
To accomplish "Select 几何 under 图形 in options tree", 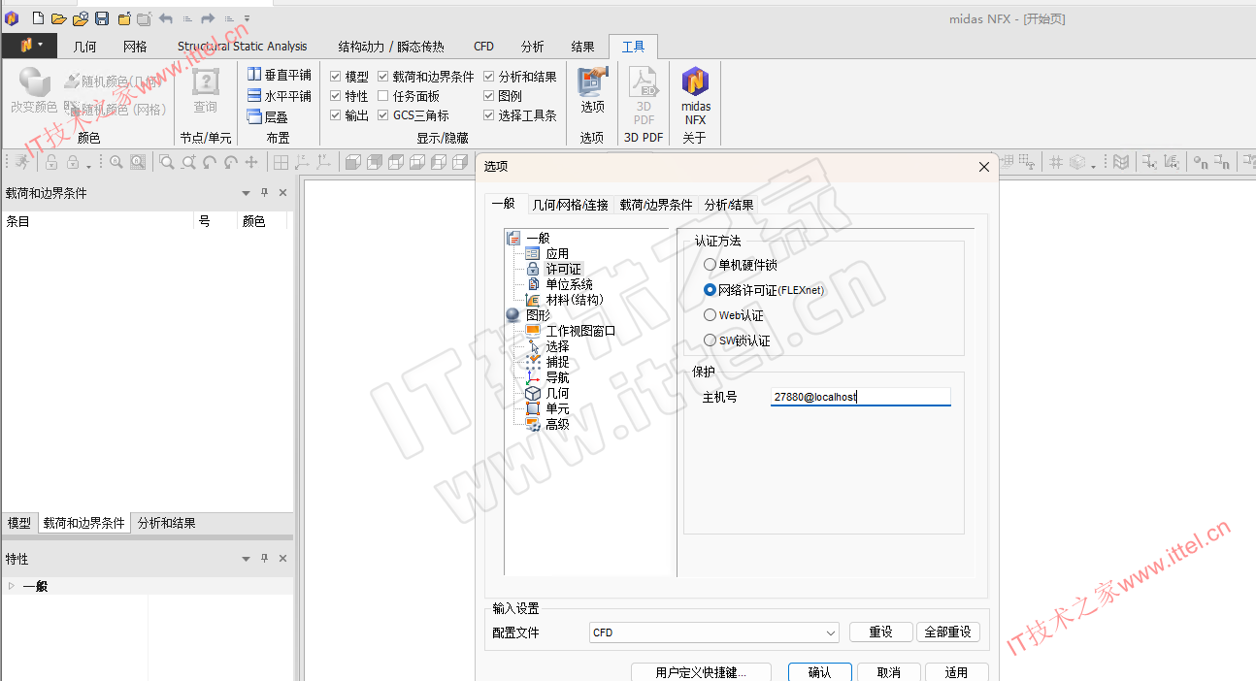I will (x=557, y=393).
